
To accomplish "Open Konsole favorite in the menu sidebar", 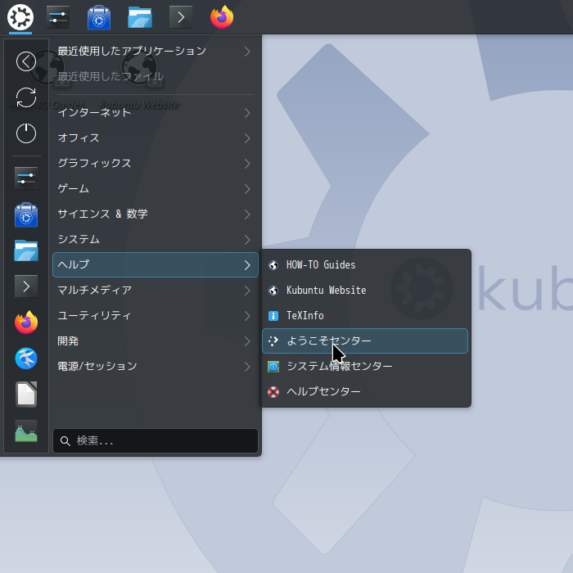I will [x=26, y=286].
